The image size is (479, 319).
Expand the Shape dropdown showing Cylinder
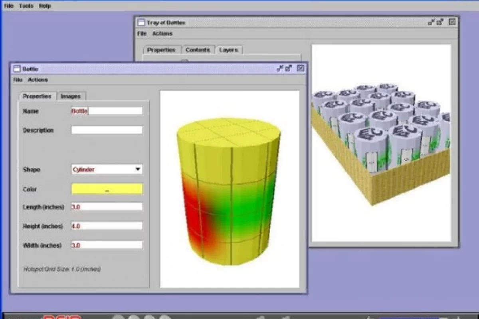[x=138, y=169]
